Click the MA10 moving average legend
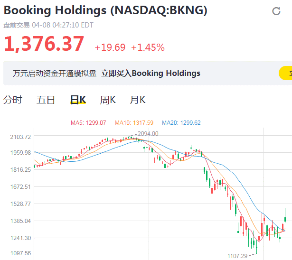Screen dimensions: 292x260 point(134,122)
